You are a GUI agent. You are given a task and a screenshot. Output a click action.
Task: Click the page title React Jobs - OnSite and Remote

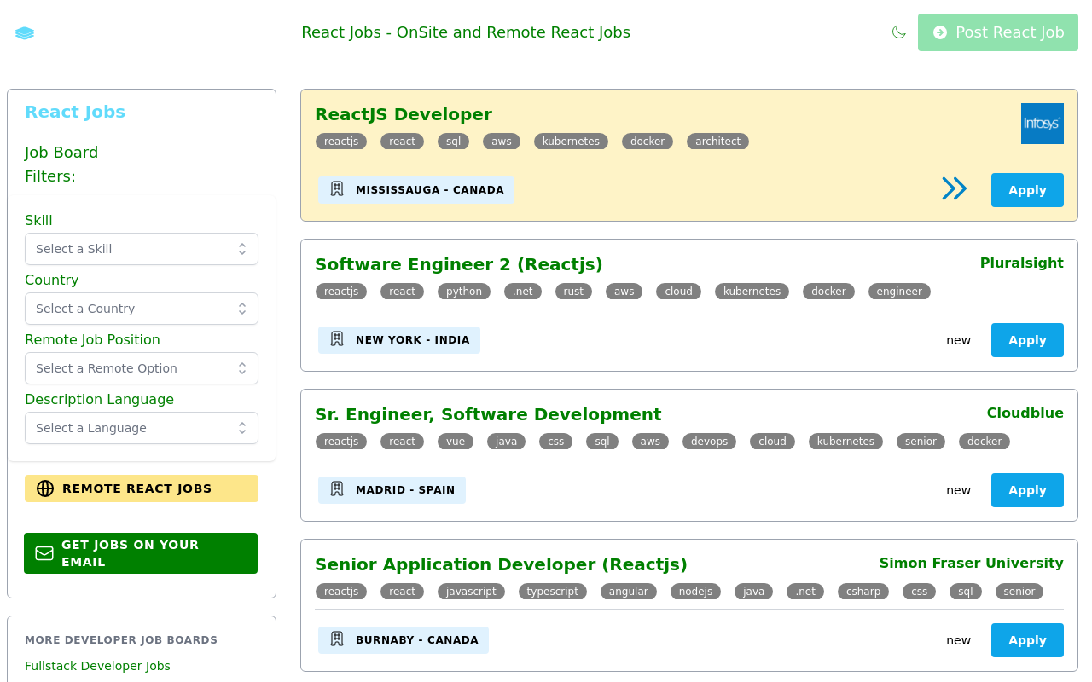click(x=466, y=32)
